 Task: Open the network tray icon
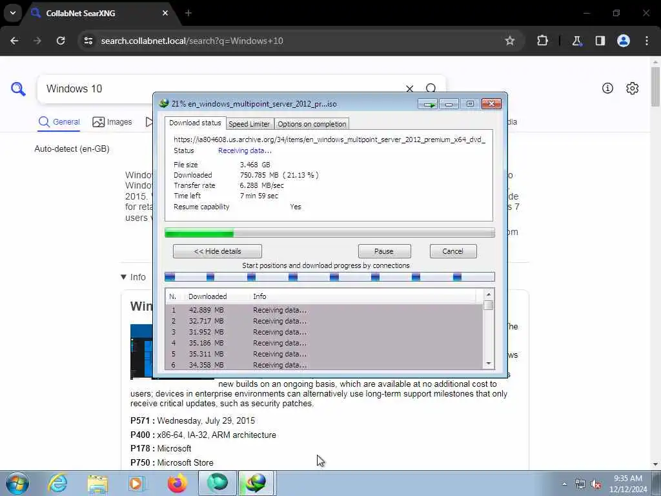580,484
